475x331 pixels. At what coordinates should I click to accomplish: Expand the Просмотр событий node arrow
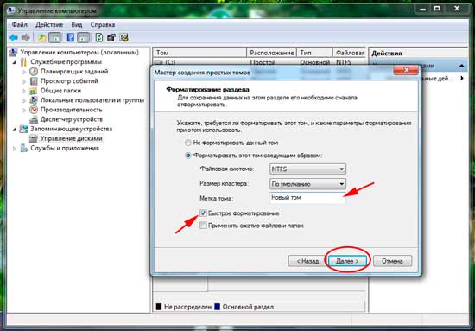24,81
